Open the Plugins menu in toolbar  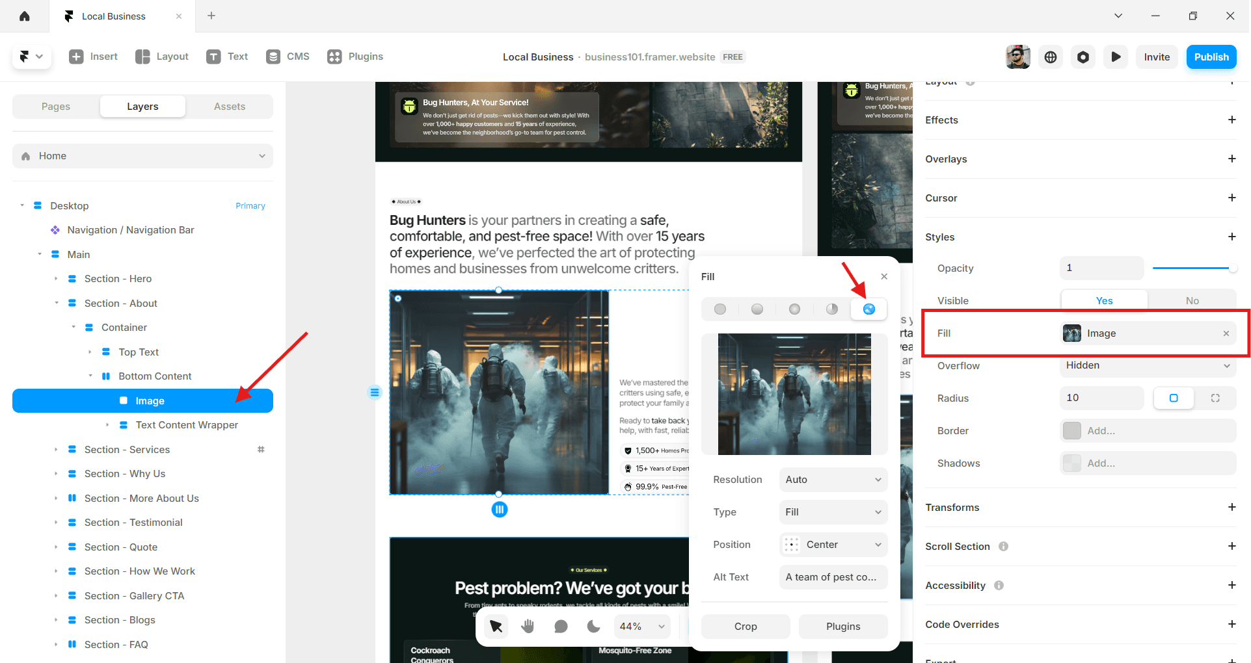[355, 57]
